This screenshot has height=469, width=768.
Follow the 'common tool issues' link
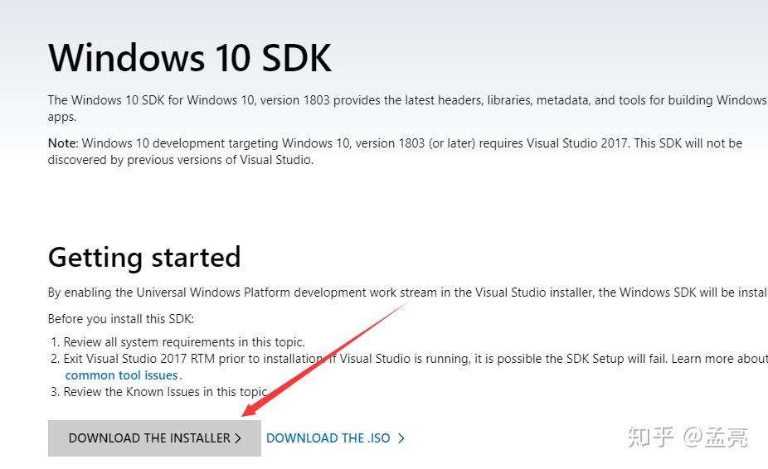121,375
